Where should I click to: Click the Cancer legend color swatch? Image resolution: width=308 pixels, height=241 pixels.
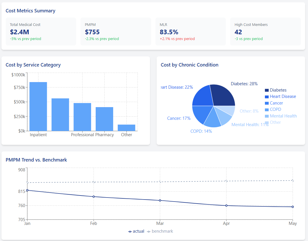tap(267, 103)
